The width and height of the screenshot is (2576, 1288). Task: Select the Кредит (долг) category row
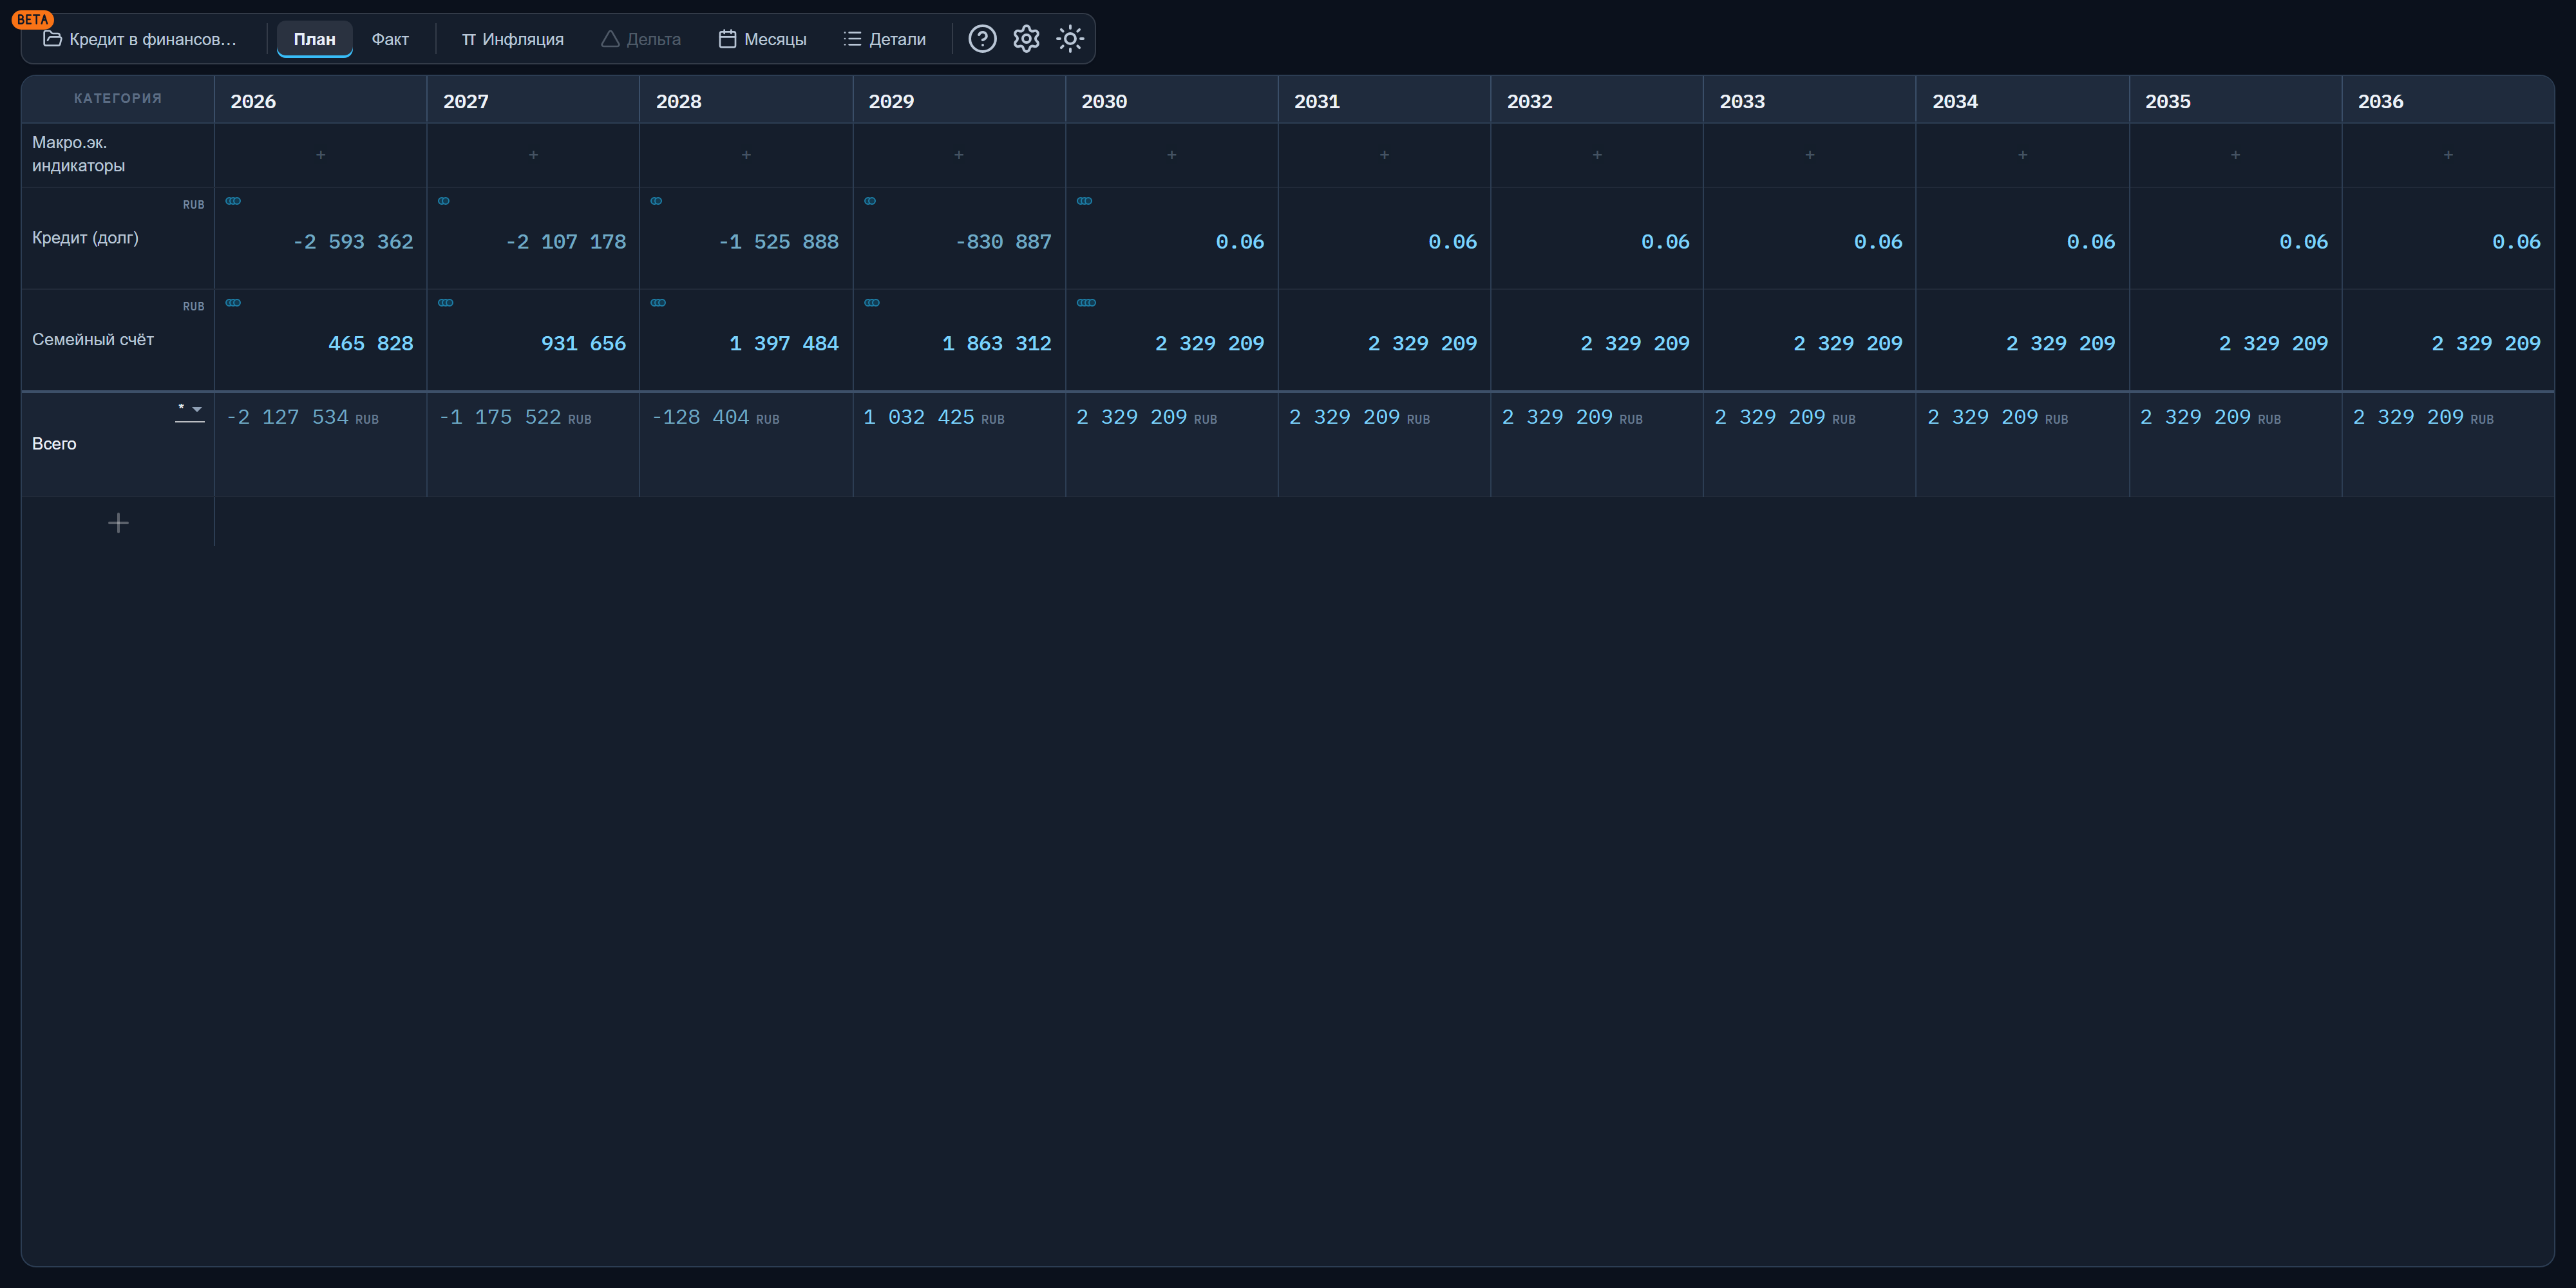click(x=118, y=238)
